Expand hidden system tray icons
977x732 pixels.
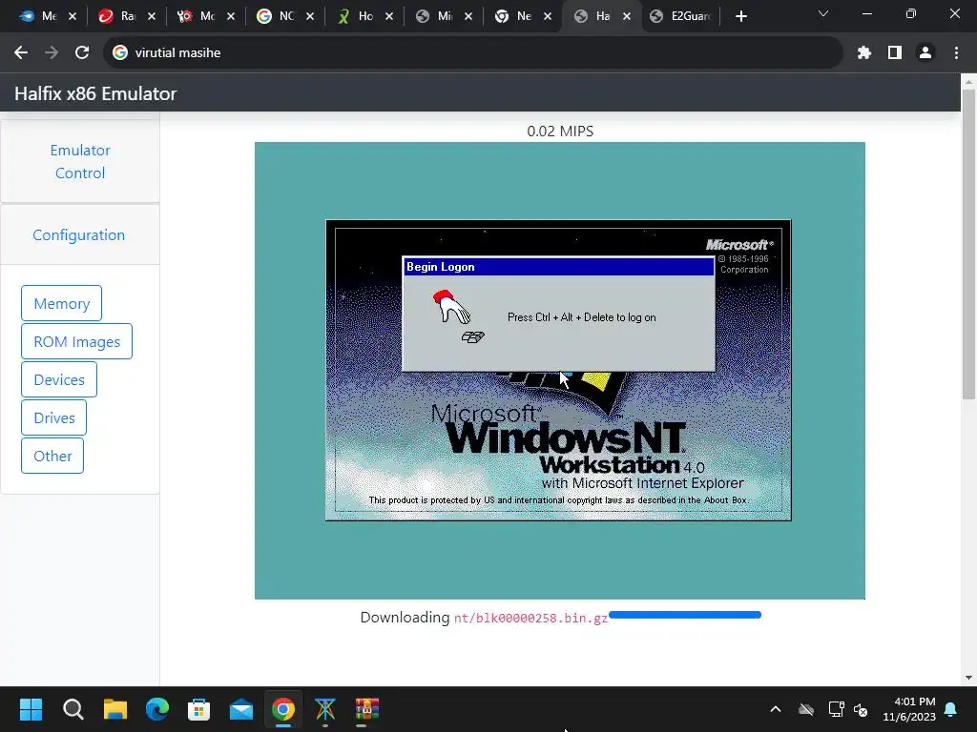pos(776,709)
